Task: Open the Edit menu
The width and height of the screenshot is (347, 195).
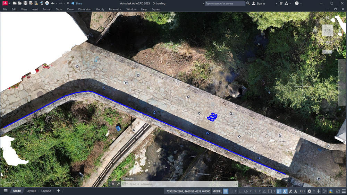Action: point(14,9)
